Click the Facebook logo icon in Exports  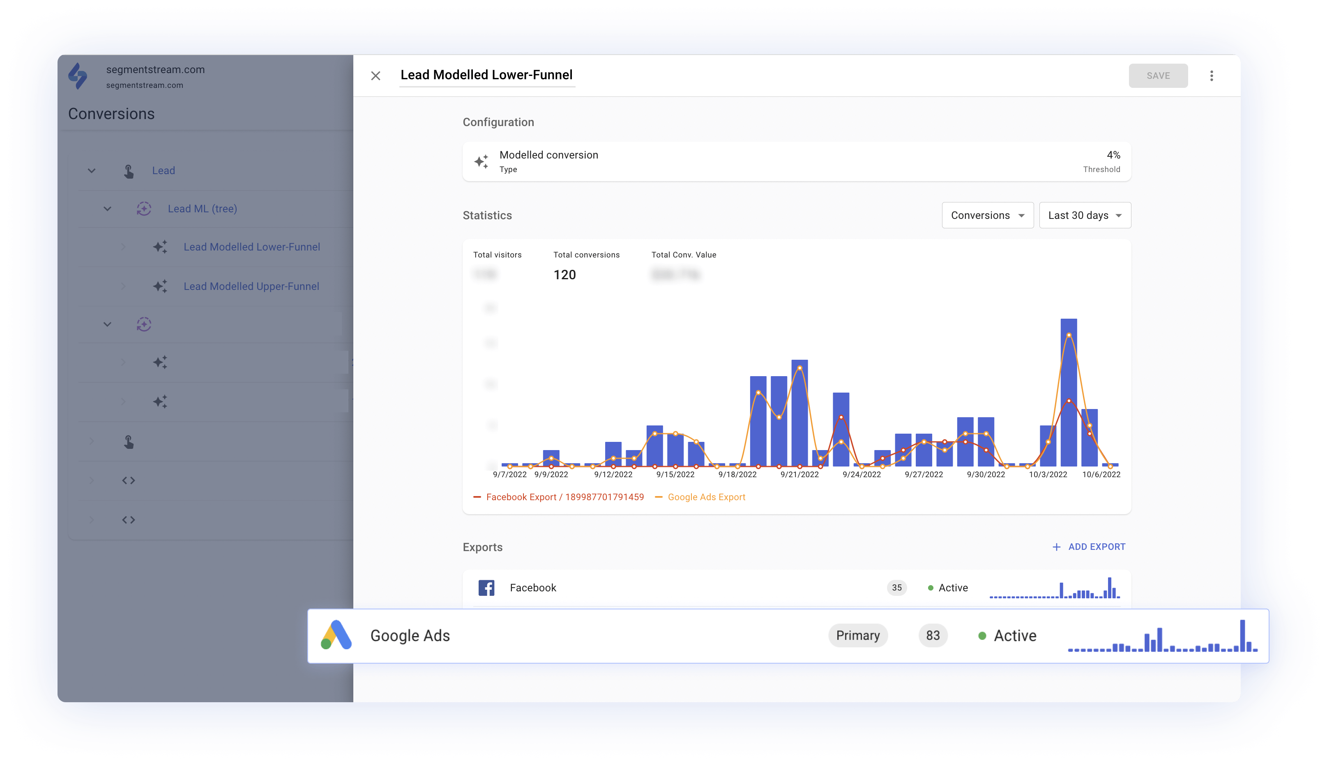(x=486, y=588)
